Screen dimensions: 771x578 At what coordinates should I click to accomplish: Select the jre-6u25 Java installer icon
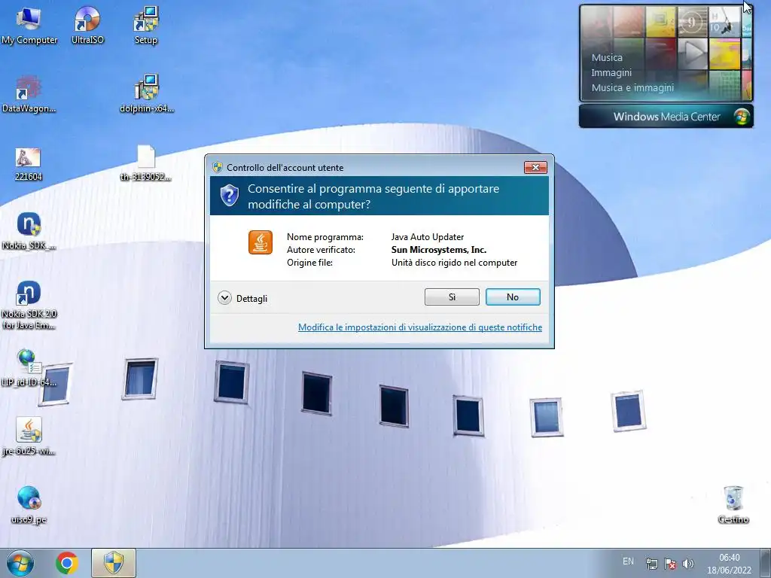point(29,437)
